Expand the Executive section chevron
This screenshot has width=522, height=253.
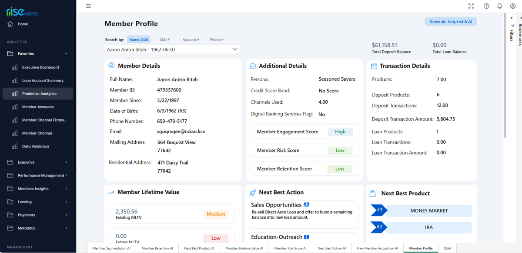[x=67, y=162]
